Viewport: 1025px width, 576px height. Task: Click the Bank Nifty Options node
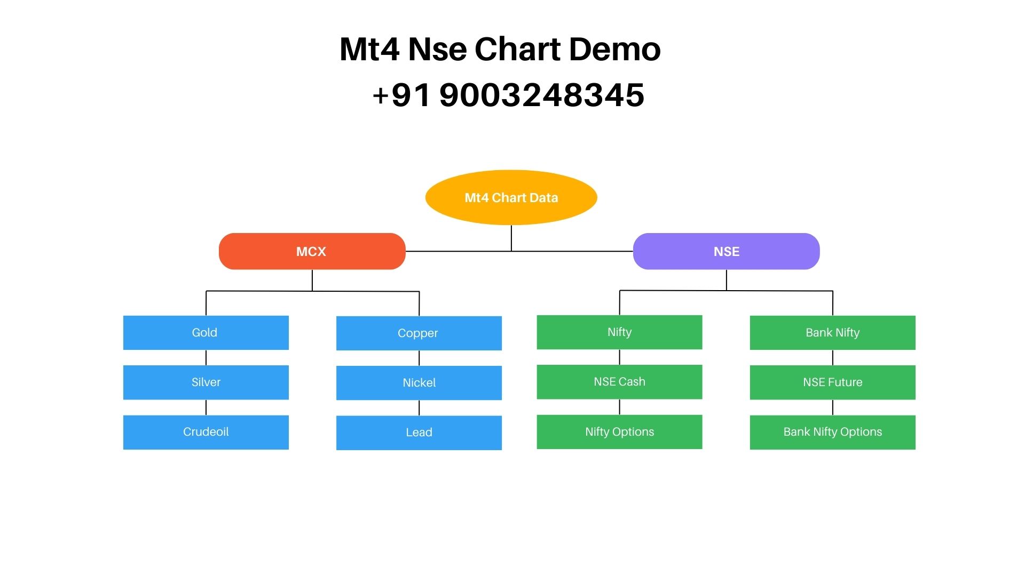click(x=832, y=432)
